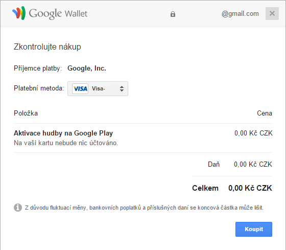Click the Položka column header
The width and height of the screenshot is (286, 250).
[26, 113]
